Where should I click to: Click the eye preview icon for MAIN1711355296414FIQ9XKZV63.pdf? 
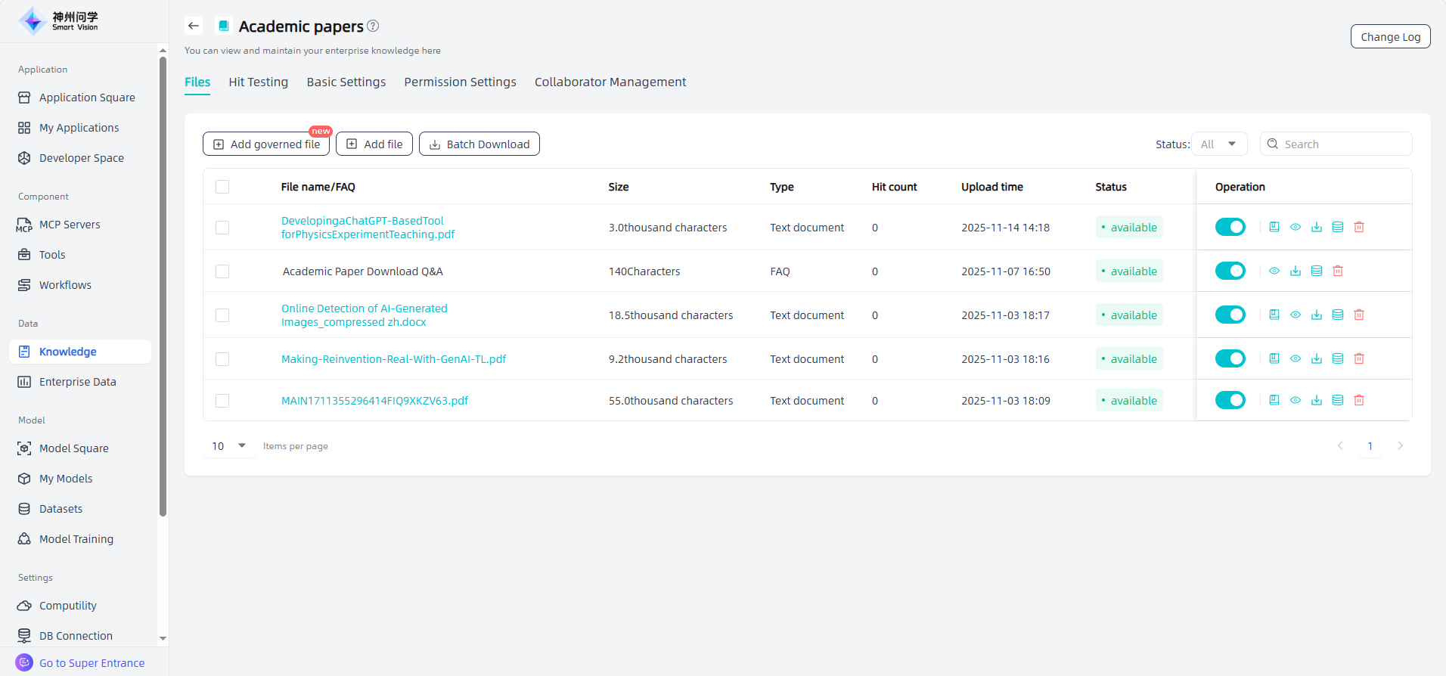(1295, 400)
